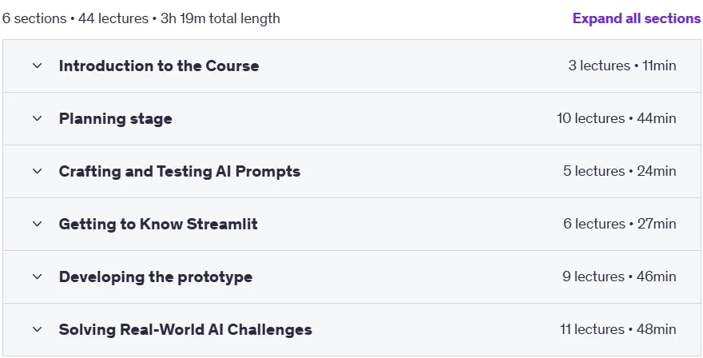
Task: Select Getting to Know Streamlit title
Action: click(158, 224)
